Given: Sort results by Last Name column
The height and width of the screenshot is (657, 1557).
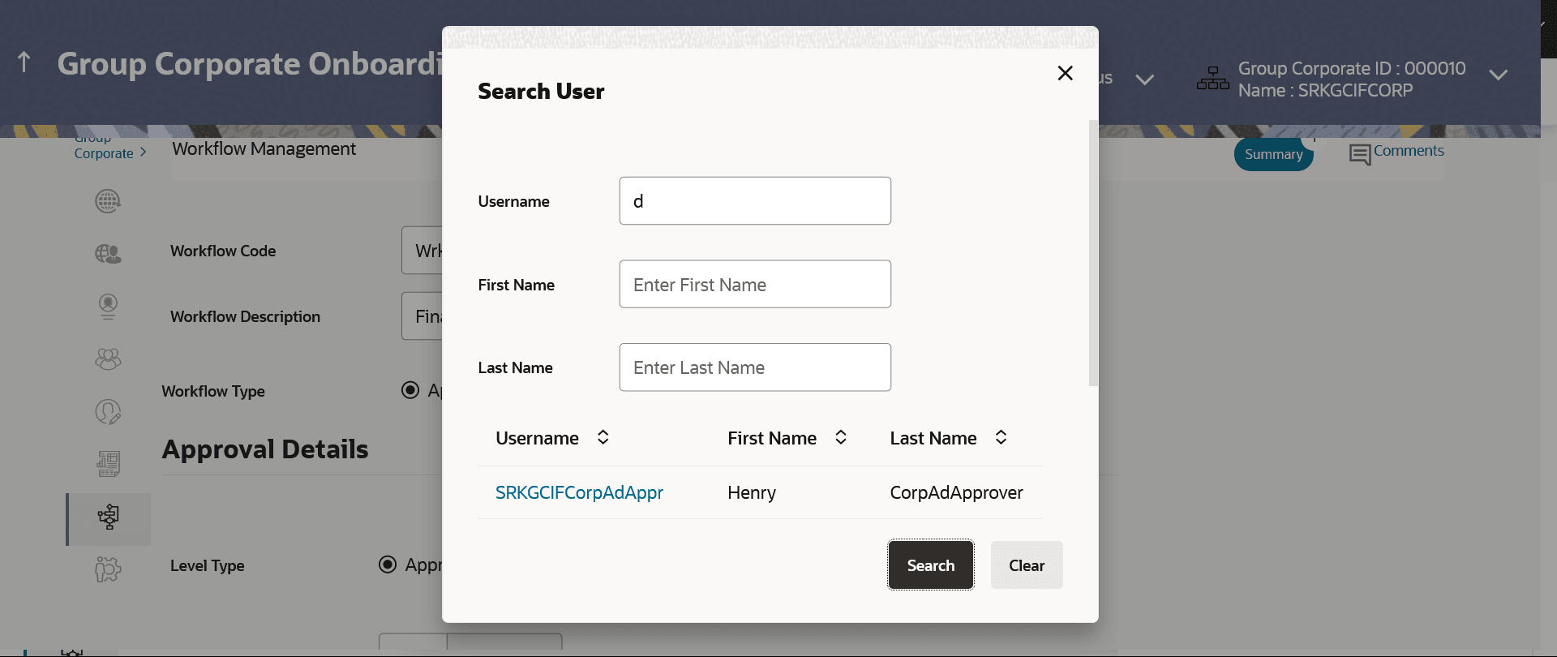Looking at the screenshot, I should [1001, 438].
